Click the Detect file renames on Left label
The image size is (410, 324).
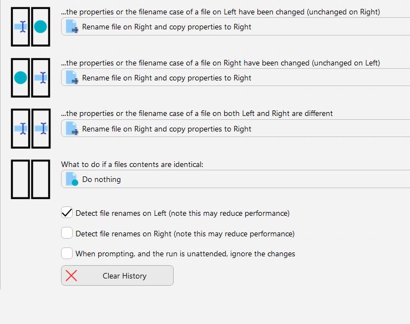click(183, 213)
